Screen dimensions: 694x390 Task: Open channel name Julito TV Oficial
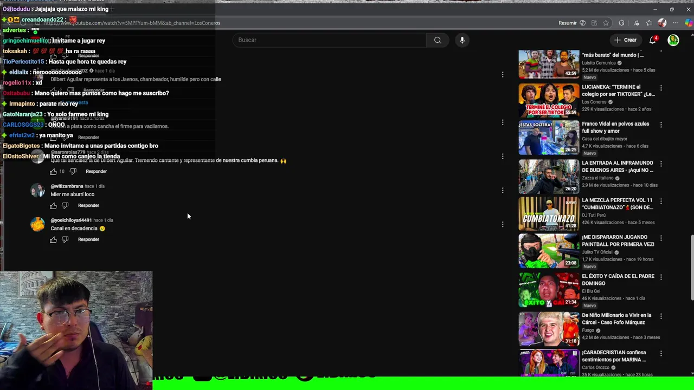tap(597, 252)
